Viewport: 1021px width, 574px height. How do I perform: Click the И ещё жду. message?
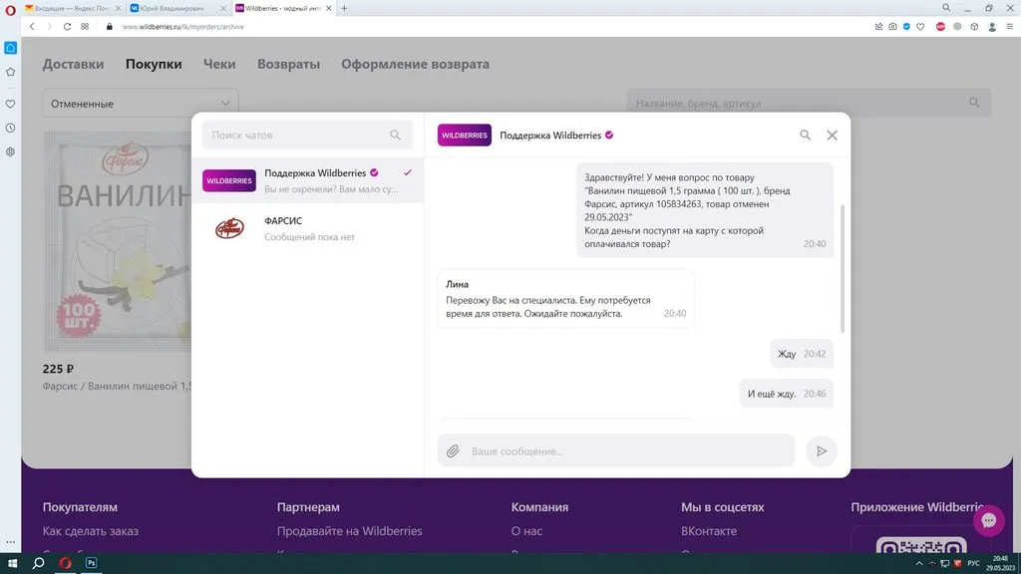tap(787, 393)
